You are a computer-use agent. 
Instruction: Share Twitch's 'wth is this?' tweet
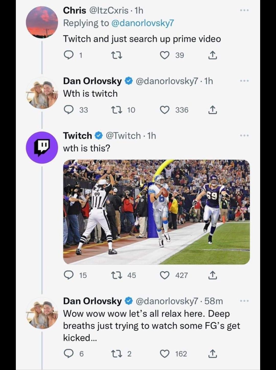coord(213,275)
